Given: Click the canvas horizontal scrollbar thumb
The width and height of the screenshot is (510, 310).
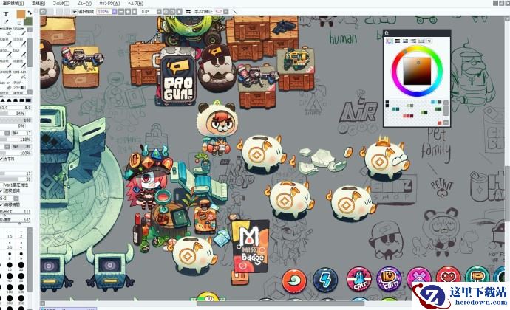Looking at the screenshot, I should coord(280,304).
